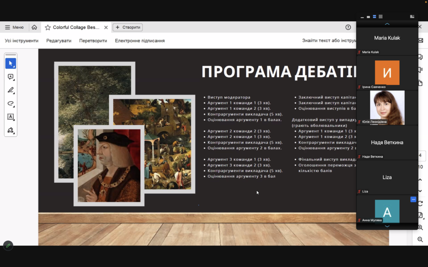Select Ірина Савченко's orange avatar tile
The height and width of the screenshot is (267, 428).
pos(387,73)
